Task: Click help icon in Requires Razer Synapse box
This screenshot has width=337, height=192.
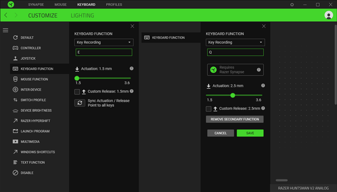Action: pos(258,70)
